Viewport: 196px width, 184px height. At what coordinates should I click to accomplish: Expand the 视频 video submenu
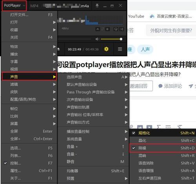pyautogui.click(x=29, y=69)
